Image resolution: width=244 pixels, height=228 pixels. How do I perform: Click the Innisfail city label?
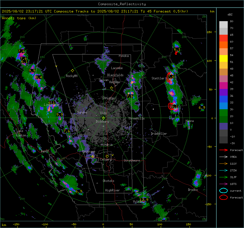(109, 98)
